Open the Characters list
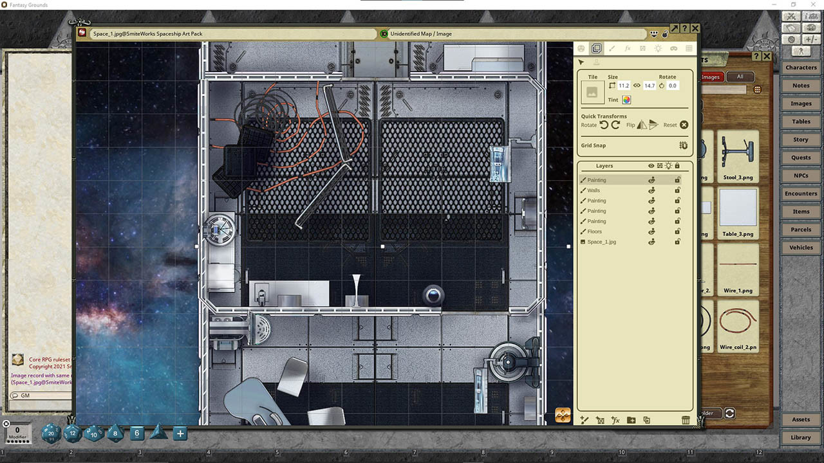 click(800, 68)
